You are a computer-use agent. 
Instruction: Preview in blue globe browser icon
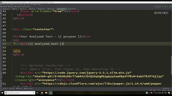click(160, 13)
